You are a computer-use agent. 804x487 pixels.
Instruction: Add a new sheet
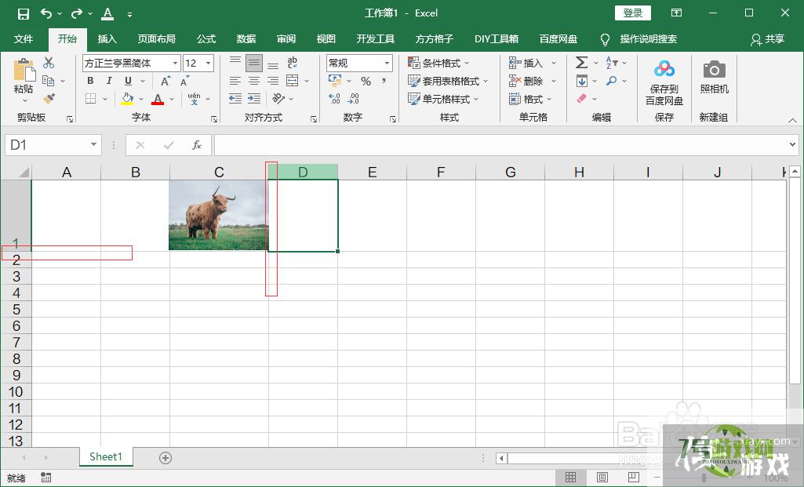(165, 458)
